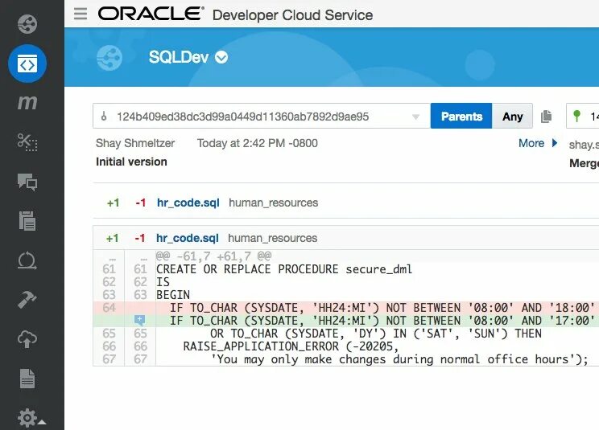Screen dimensions: 599x430
Task: Click the 'You may only make changes' line
Action: pyautogui.click(x=399, y=359)
